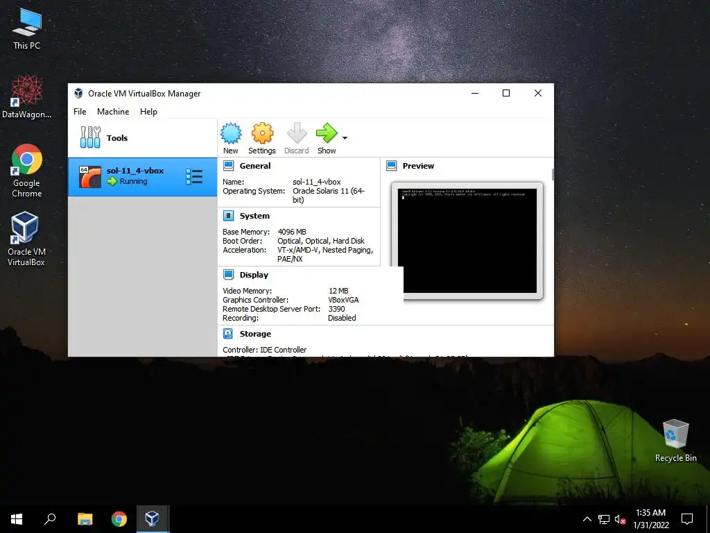Select the Oracle VM VirtualBox desktop shortcut

click(x=26, y=239)
